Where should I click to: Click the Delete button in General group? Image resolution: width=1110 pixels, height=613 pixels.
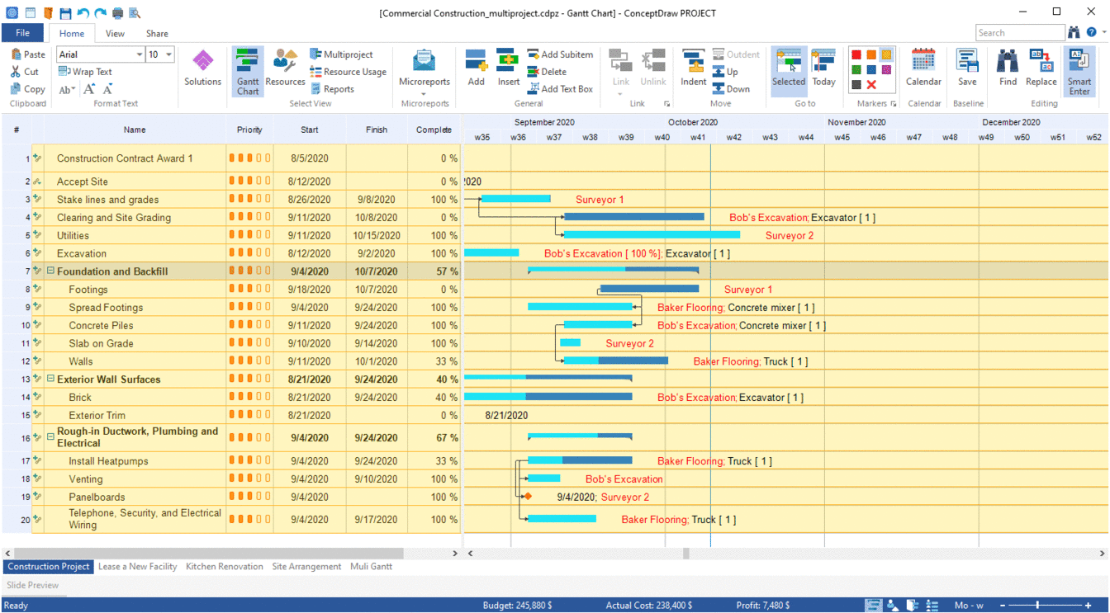coord(547,72)
